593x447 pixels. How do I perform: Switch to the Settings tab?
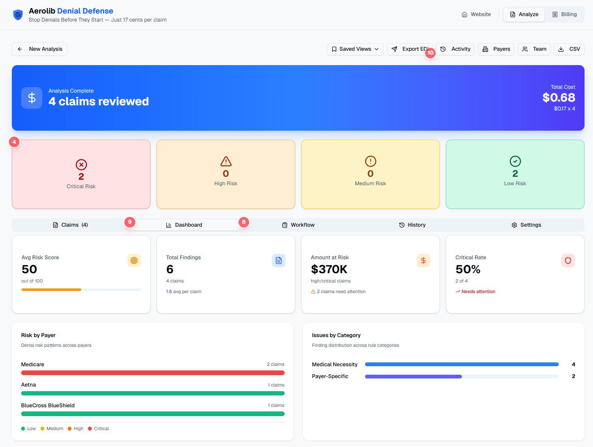pyautogui.click(x=526, y=225)
